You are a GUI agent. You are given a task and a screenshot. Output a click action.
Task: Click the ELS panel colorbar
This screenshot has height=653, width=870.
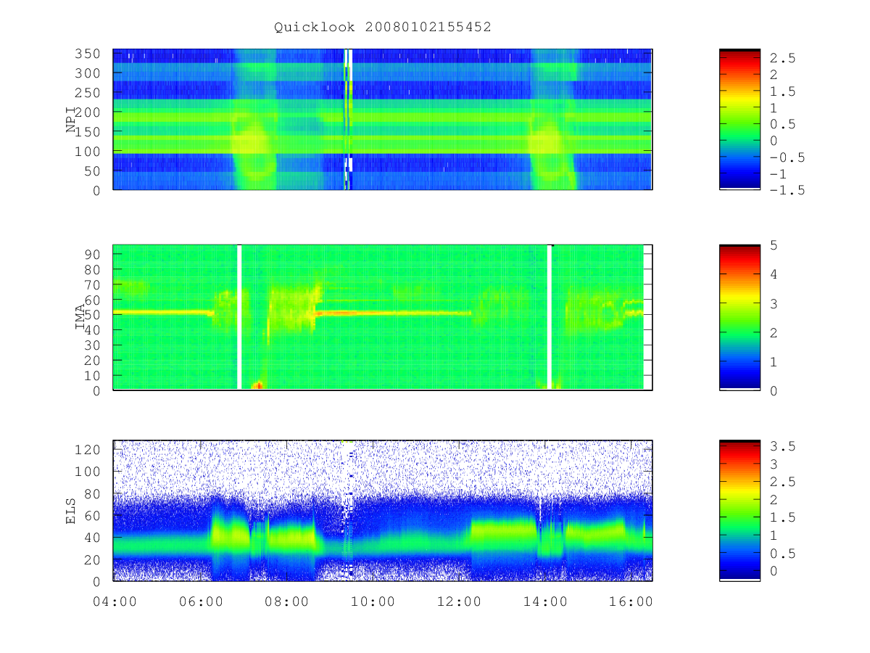point(739,511)
